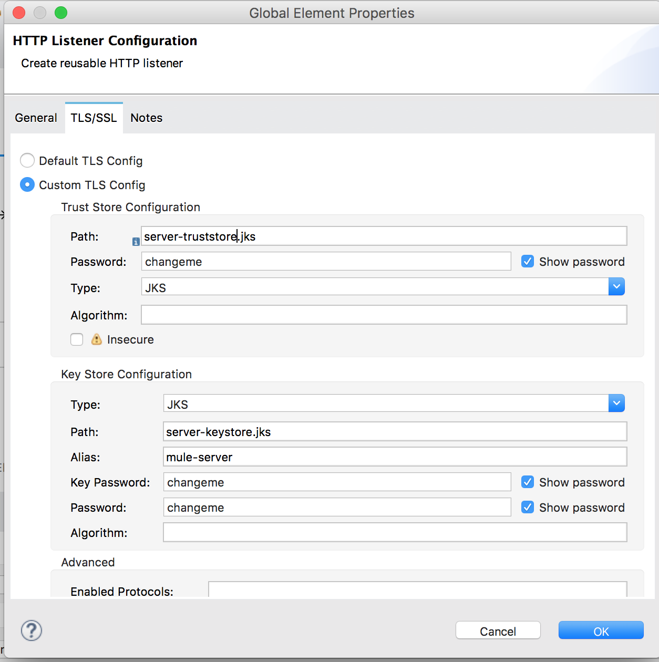Image resolution: width=659 pixels, height=662 pixels.
Task: Click the help question mark icon
Action: click(32, 630)
